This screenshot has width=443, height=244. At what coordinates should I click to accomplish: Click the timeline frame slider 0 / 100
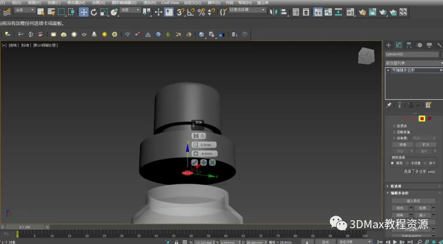tap(25, 227)
